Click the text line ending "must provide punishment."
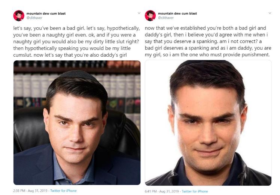Screen dimensions: 280x195 [207, 54]
